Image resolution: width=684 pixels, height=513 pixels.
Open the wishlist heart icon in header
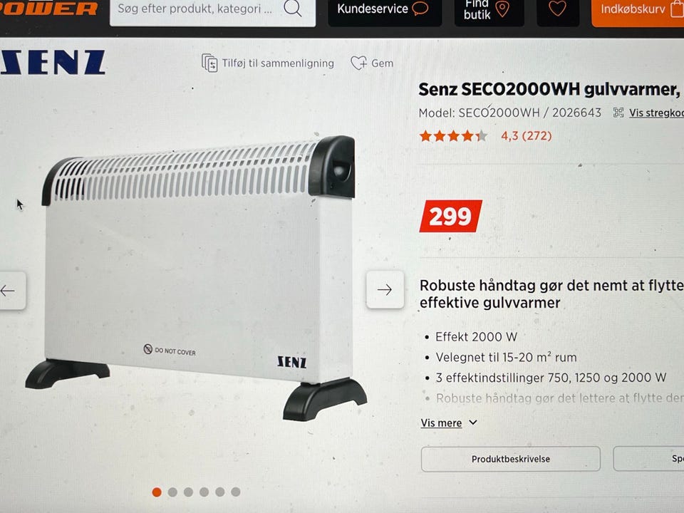point(557,9)
